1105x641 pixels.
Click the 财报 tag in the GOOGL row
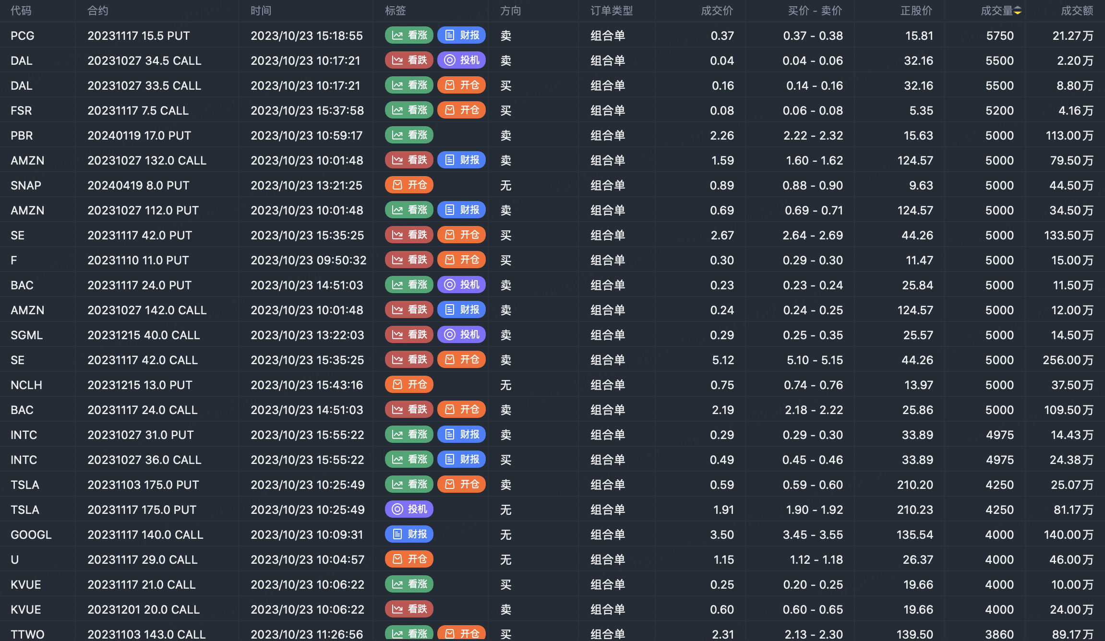(409, 534)
